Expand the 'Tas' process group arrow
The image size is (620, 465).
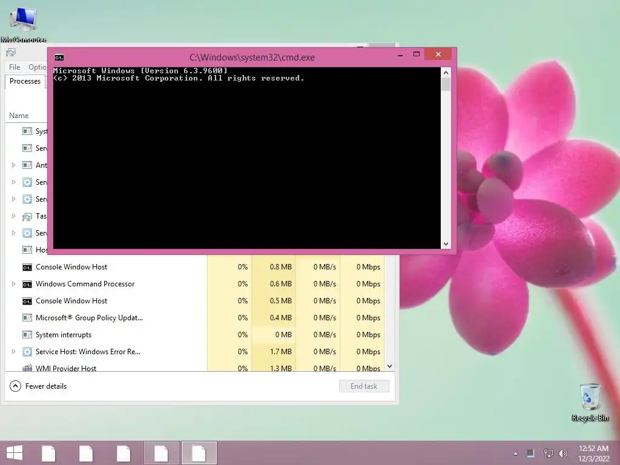pyautogui.click(x=13, y=216)
